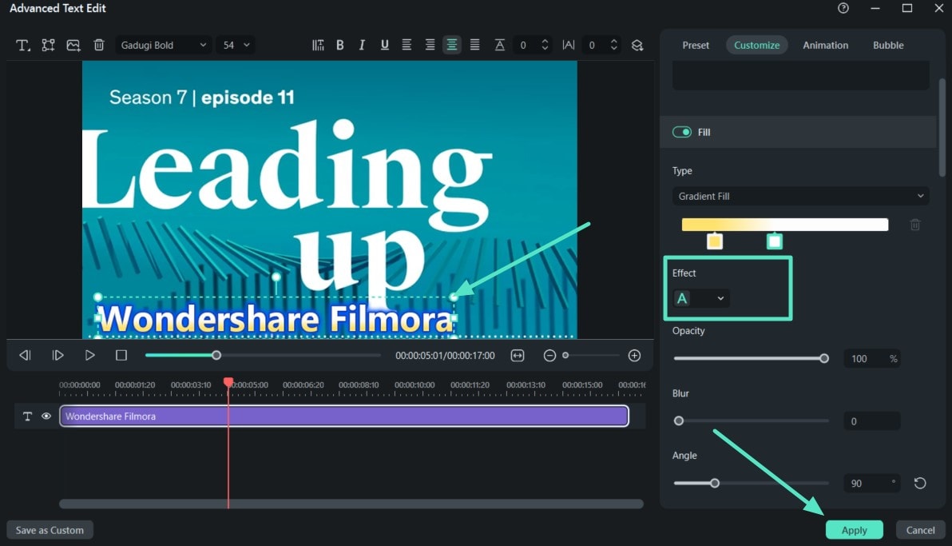Open the Animation tab
Screen dimensions: 952x546
tap(825, 45)
